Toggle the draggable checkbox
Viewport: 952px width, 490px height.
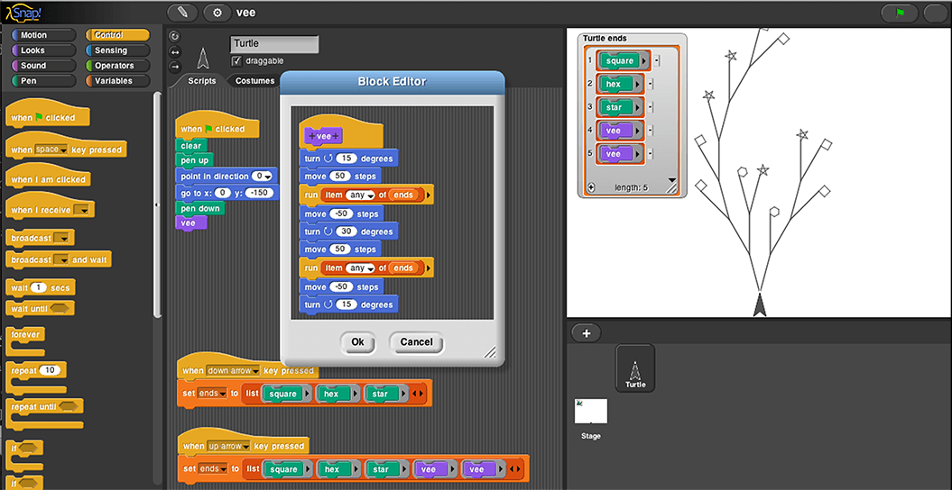(236, 61)
